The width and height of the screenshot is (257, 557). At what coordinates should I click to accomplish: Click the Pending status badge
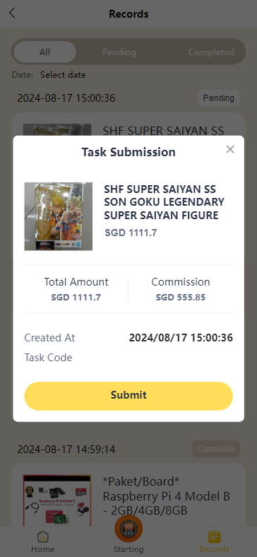[x=219, y=98]
